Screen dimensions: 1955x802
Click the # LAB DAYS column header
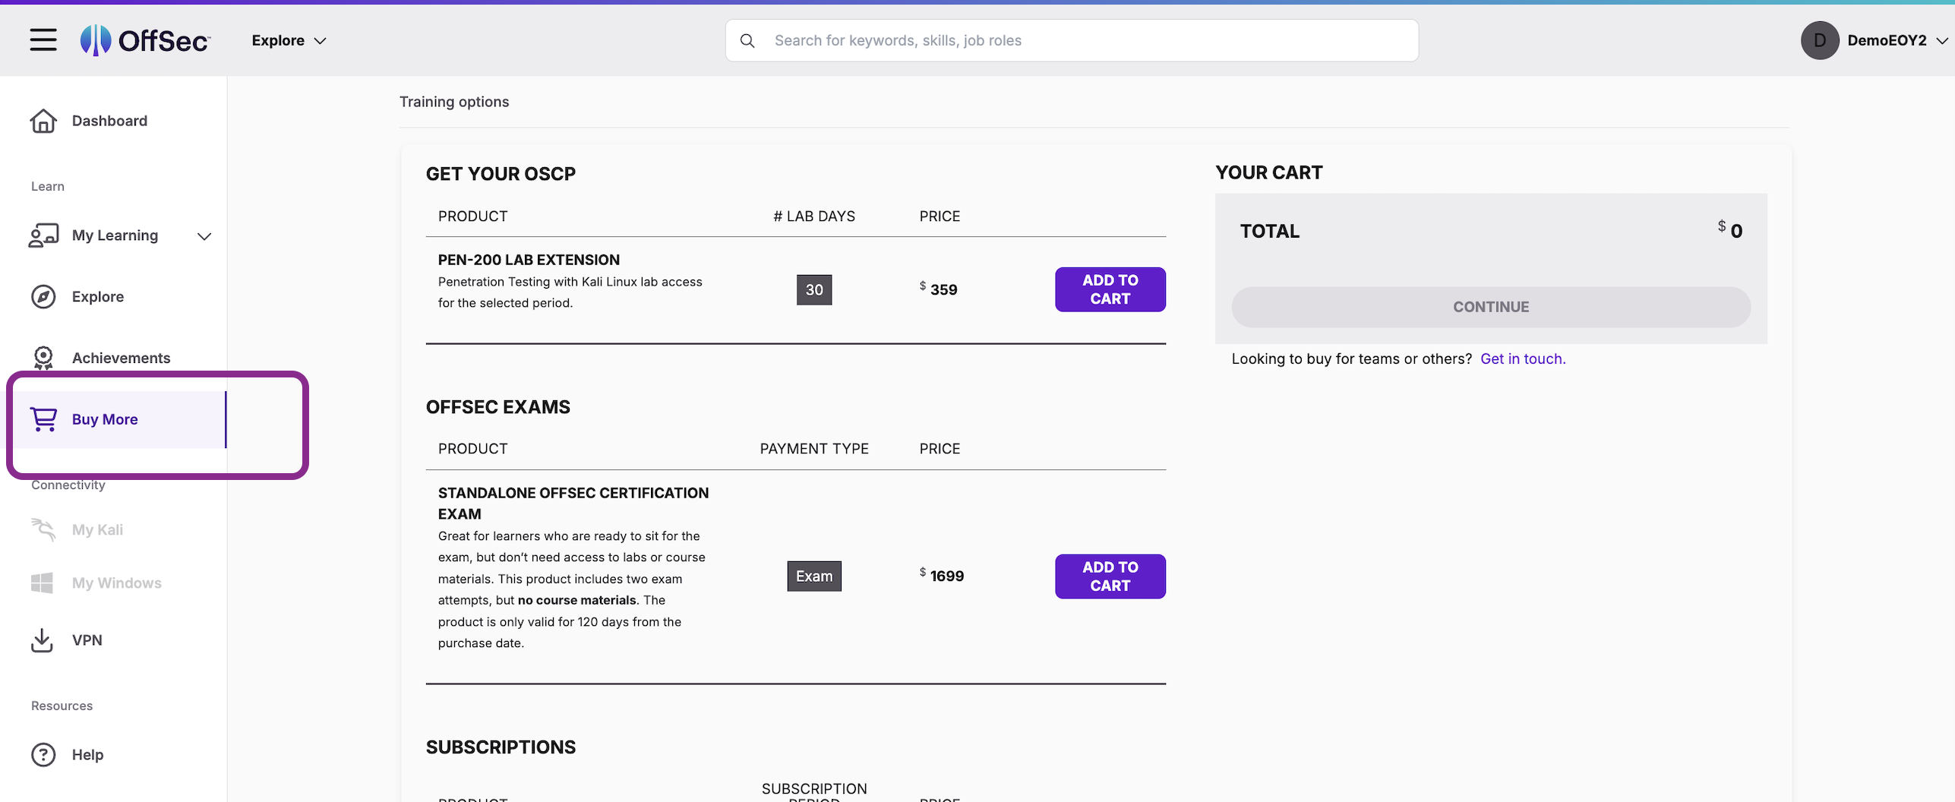[813, 216]
